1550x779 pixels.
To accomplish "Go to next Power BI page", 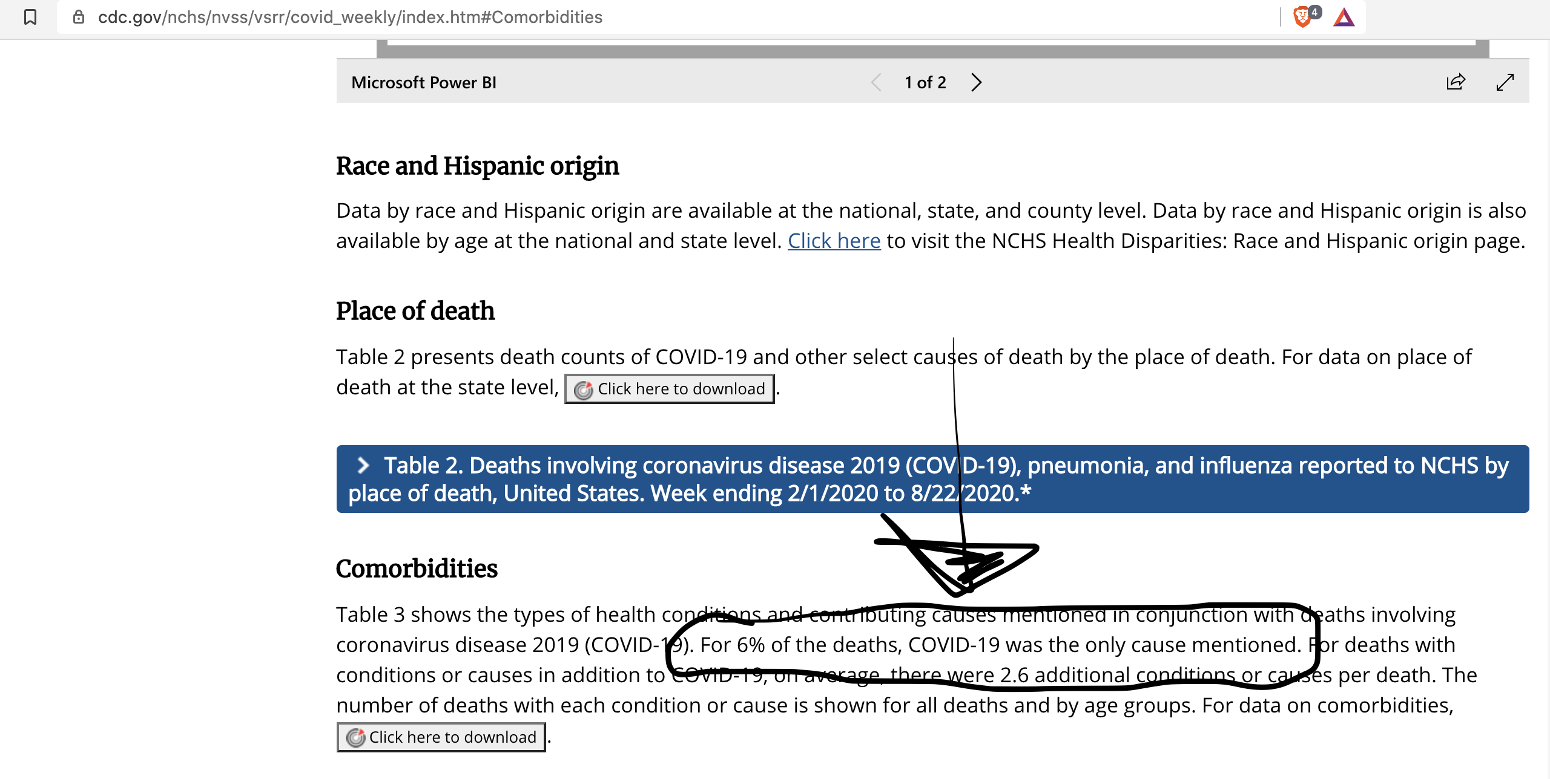I will [x=976, y=82].
